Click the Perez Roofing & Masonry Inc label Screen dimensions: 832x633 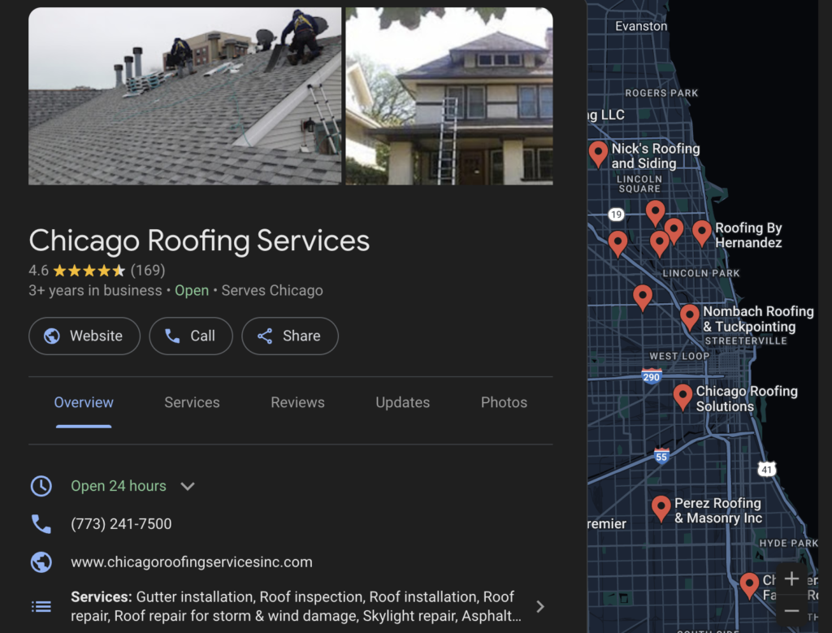tap(718, 510)
